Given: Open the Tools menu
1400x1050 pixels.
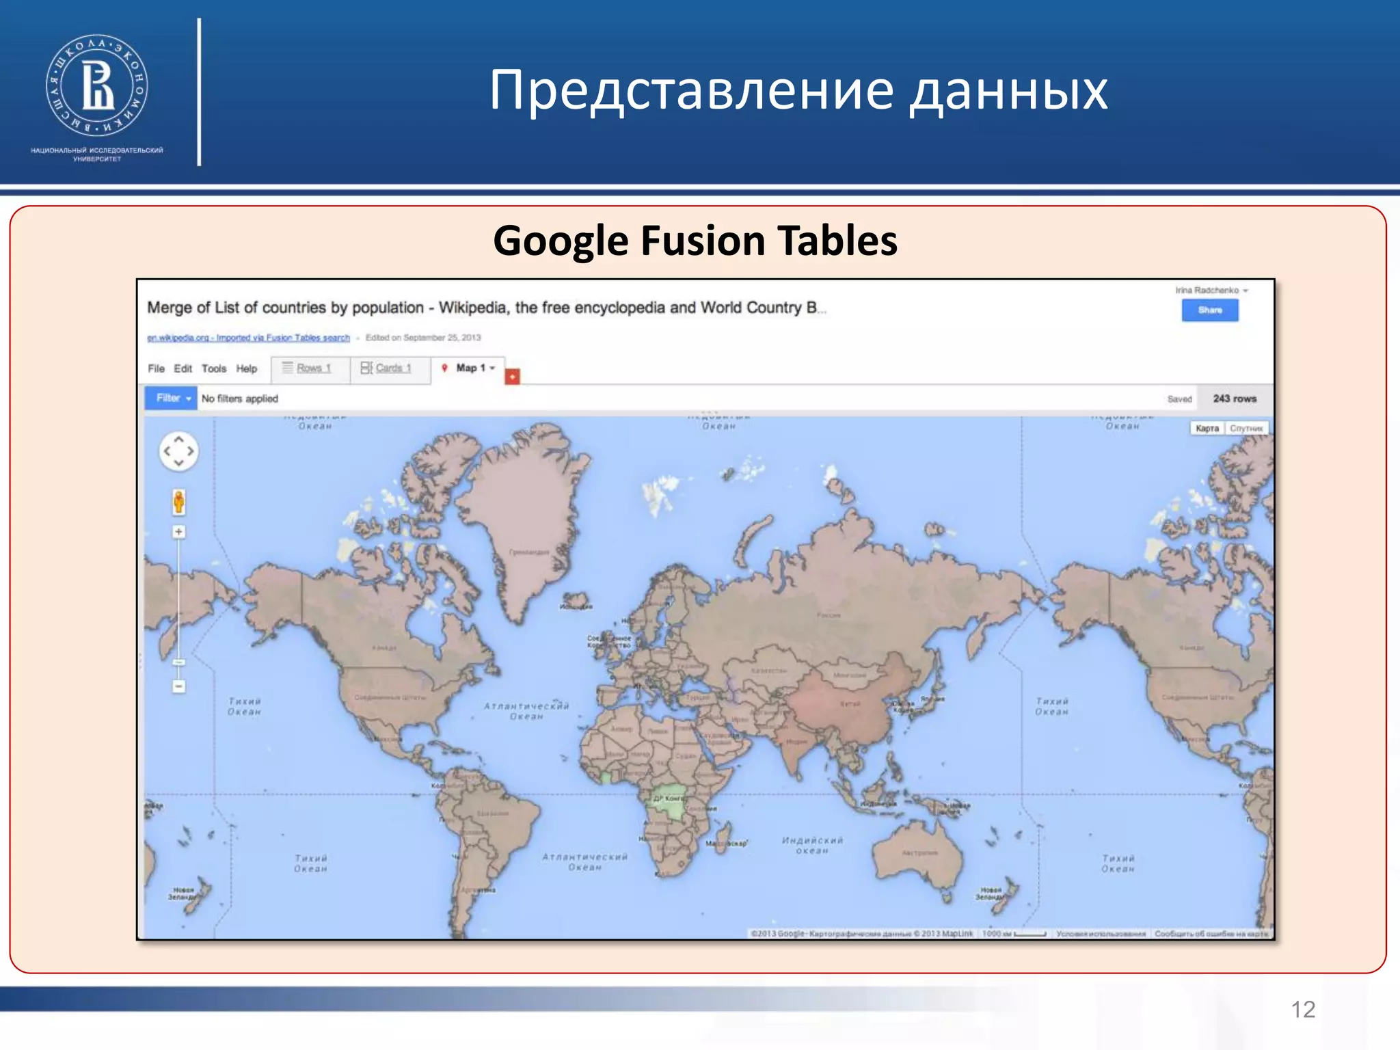Looking at the screenshot, I should tap(214, 368).
